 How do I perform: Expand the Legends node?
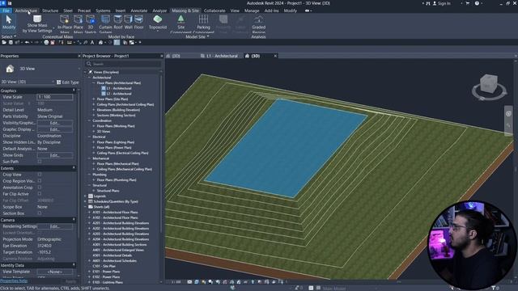pyautogui.click(x=85, y=196)
